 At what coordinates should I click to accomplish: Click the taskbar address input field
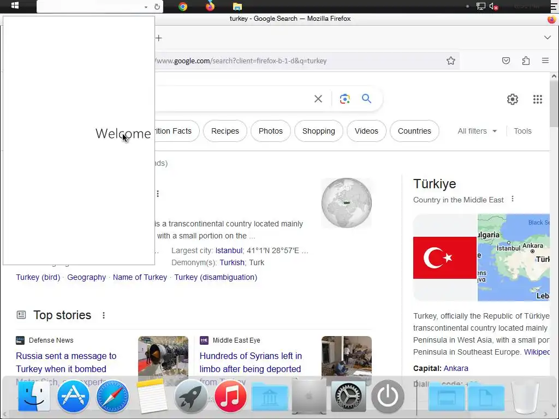pyautogui.click(x=90, y=7)
